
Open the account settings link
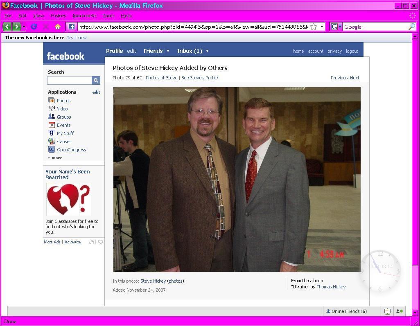click(316, 51)
